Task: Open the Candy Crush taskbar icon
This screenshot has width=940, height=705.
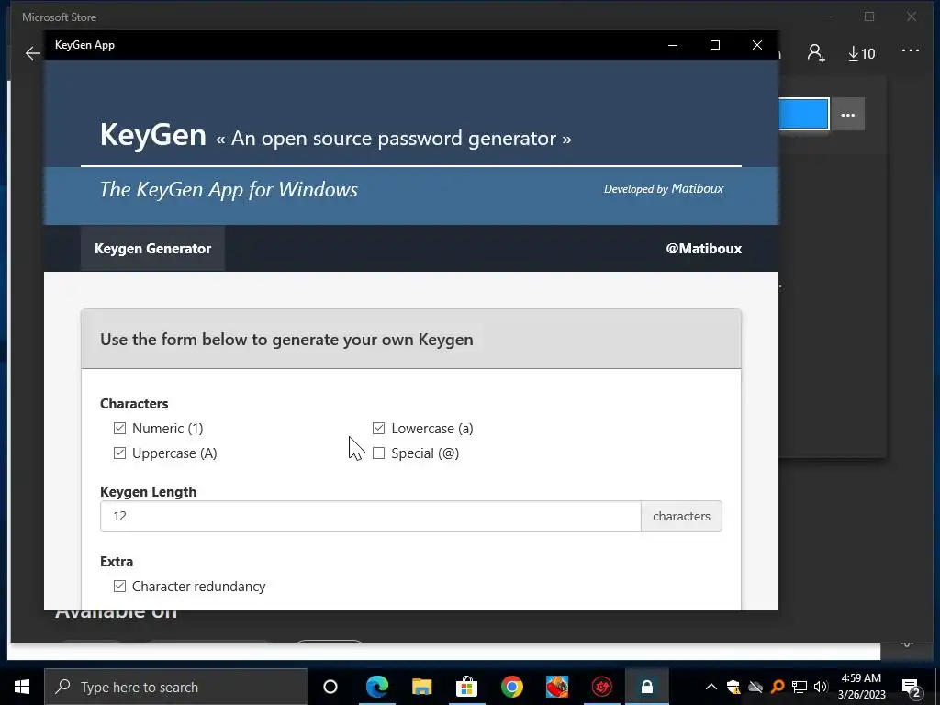Action: 557,687
